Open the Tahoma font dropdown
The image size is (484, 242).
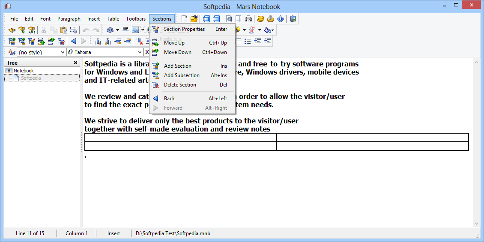(x=140, y=52)
